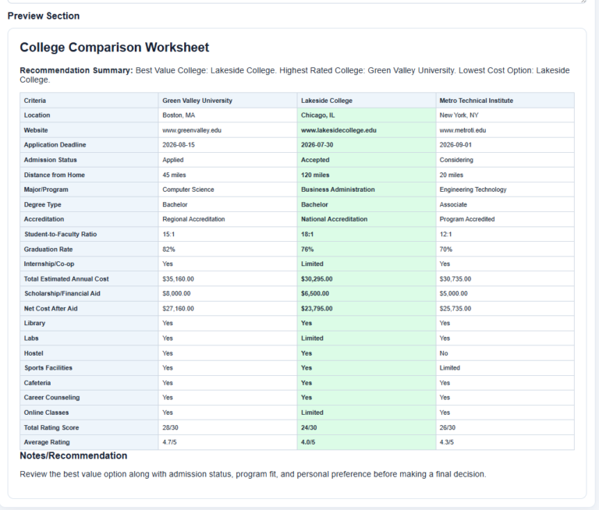
Task: Click the Engineering Technology major cell
Action: [505, 189]
